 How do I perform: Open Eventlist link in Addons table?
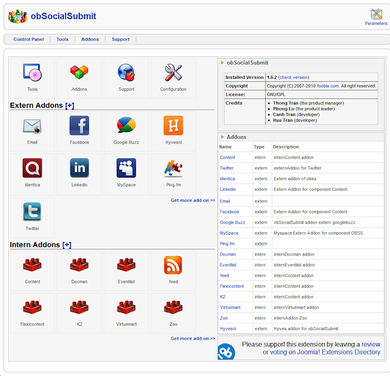228,265
